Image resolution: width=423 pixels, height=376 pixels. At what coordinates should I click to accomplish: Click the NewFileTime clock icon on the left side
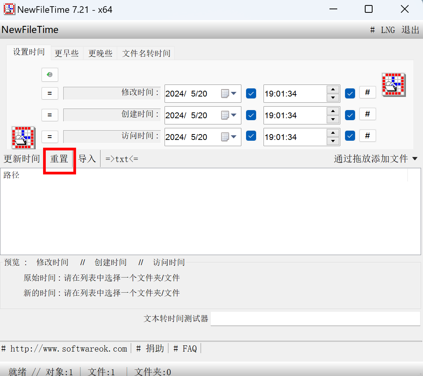(x=23, y=138)
